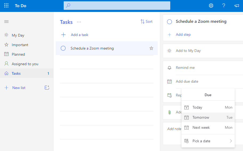243x151 pixels.
Task: Click the Remind me bell icon
Action: click(x=169, y=68)
